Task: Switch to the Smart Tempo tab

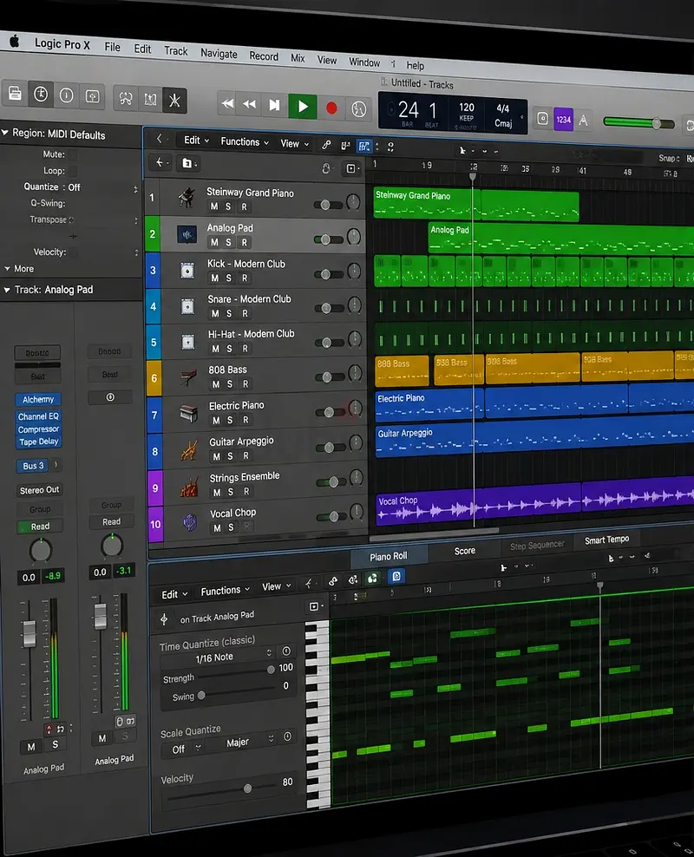Action: (606, 540)
